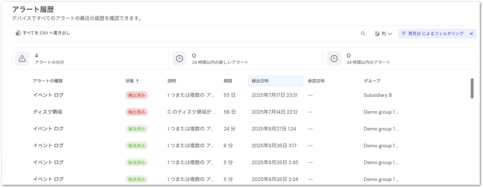Click the アラート履歴 page title
Screen dimensions: 483x188
pyautogui.click(x=33, y=9)
